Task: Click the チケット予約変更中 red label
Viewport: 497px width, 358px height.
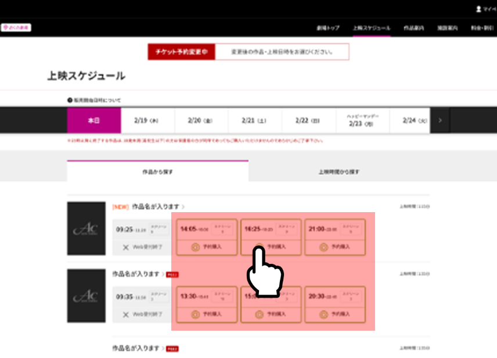Action: coord(181,52)
